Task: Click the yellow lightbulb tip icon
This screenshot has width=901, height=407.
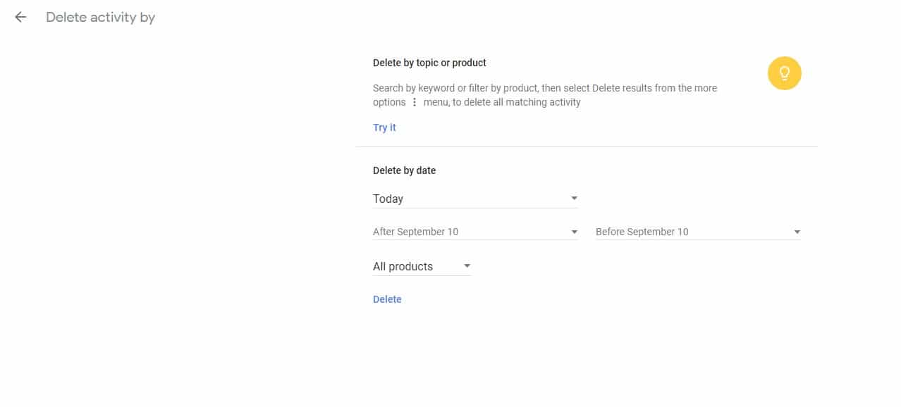Action: click(784, 73)
